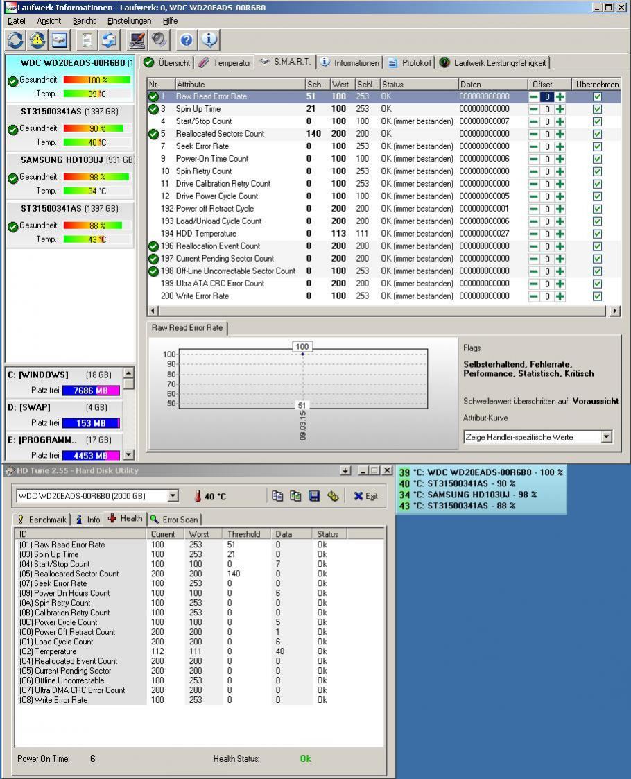Toggle Übernehmen checkbox for Write Error Rate
The width and height of the screenshot is (631, 779).
597,296
